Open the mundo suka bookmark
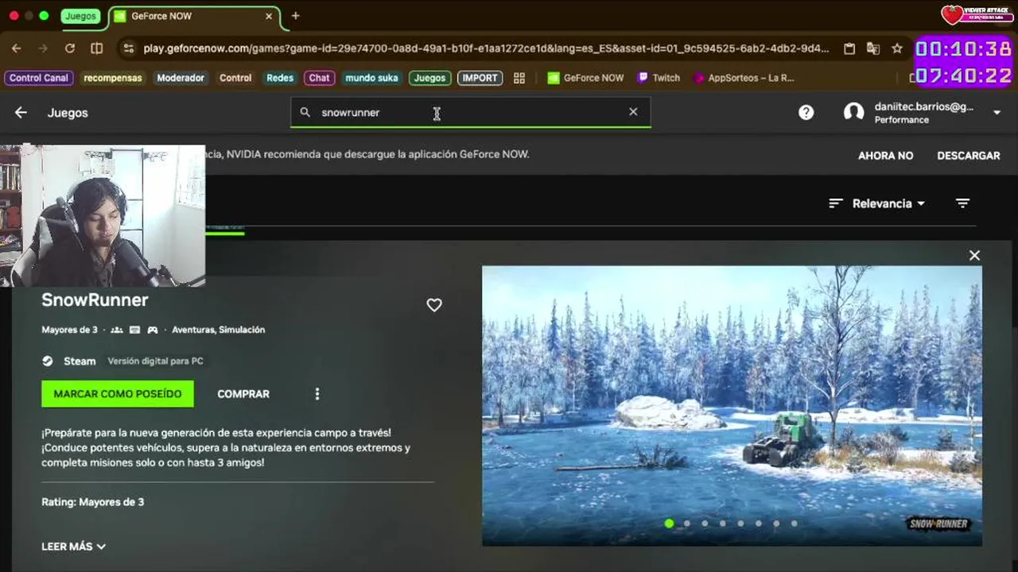This screenshot has width=1018, height=572. (371, 78)
